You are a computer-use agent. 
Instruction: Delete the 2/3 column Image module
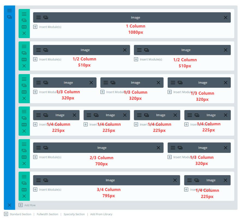(x=158, y=148)
